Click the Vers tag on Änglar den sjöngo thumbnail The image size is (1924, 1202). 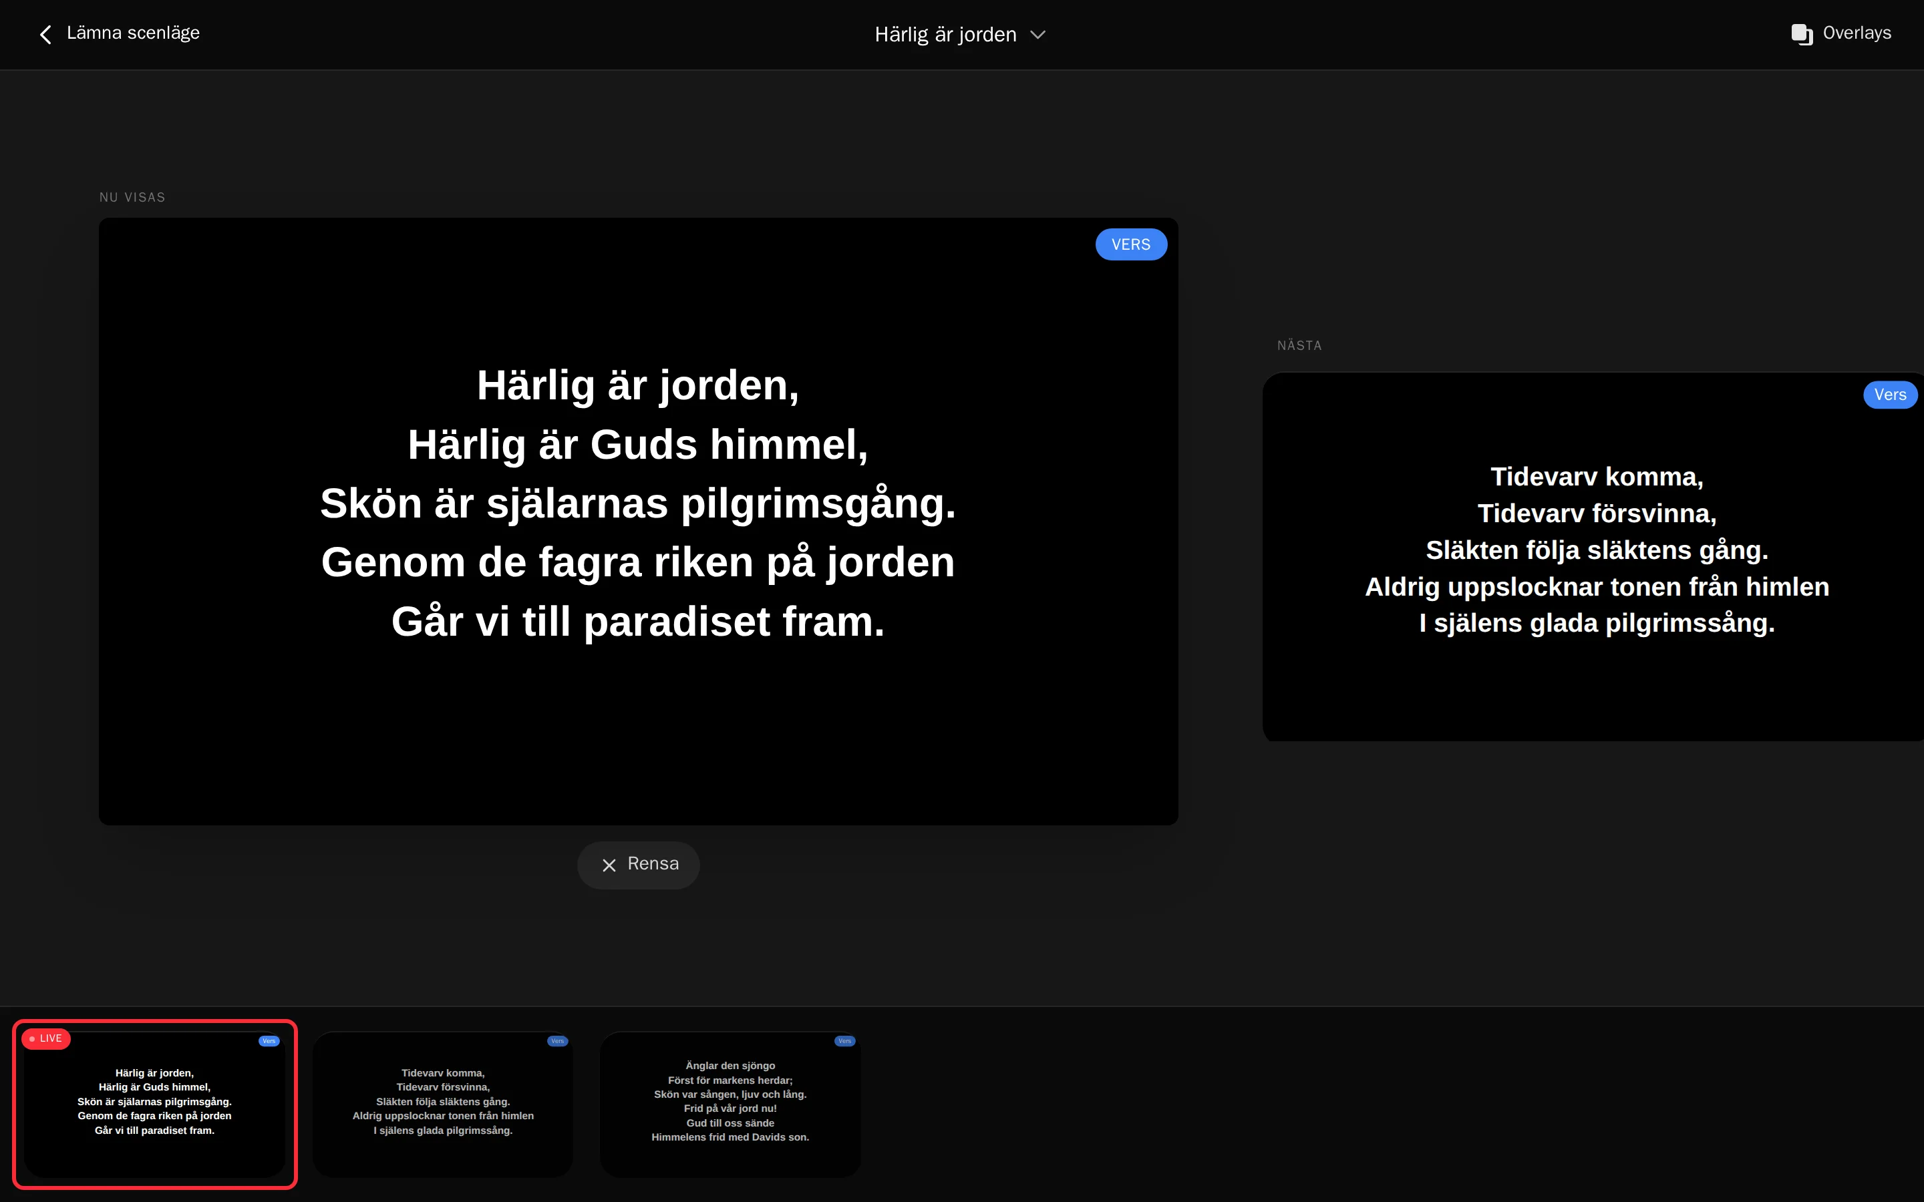(x=844, y=1042)
